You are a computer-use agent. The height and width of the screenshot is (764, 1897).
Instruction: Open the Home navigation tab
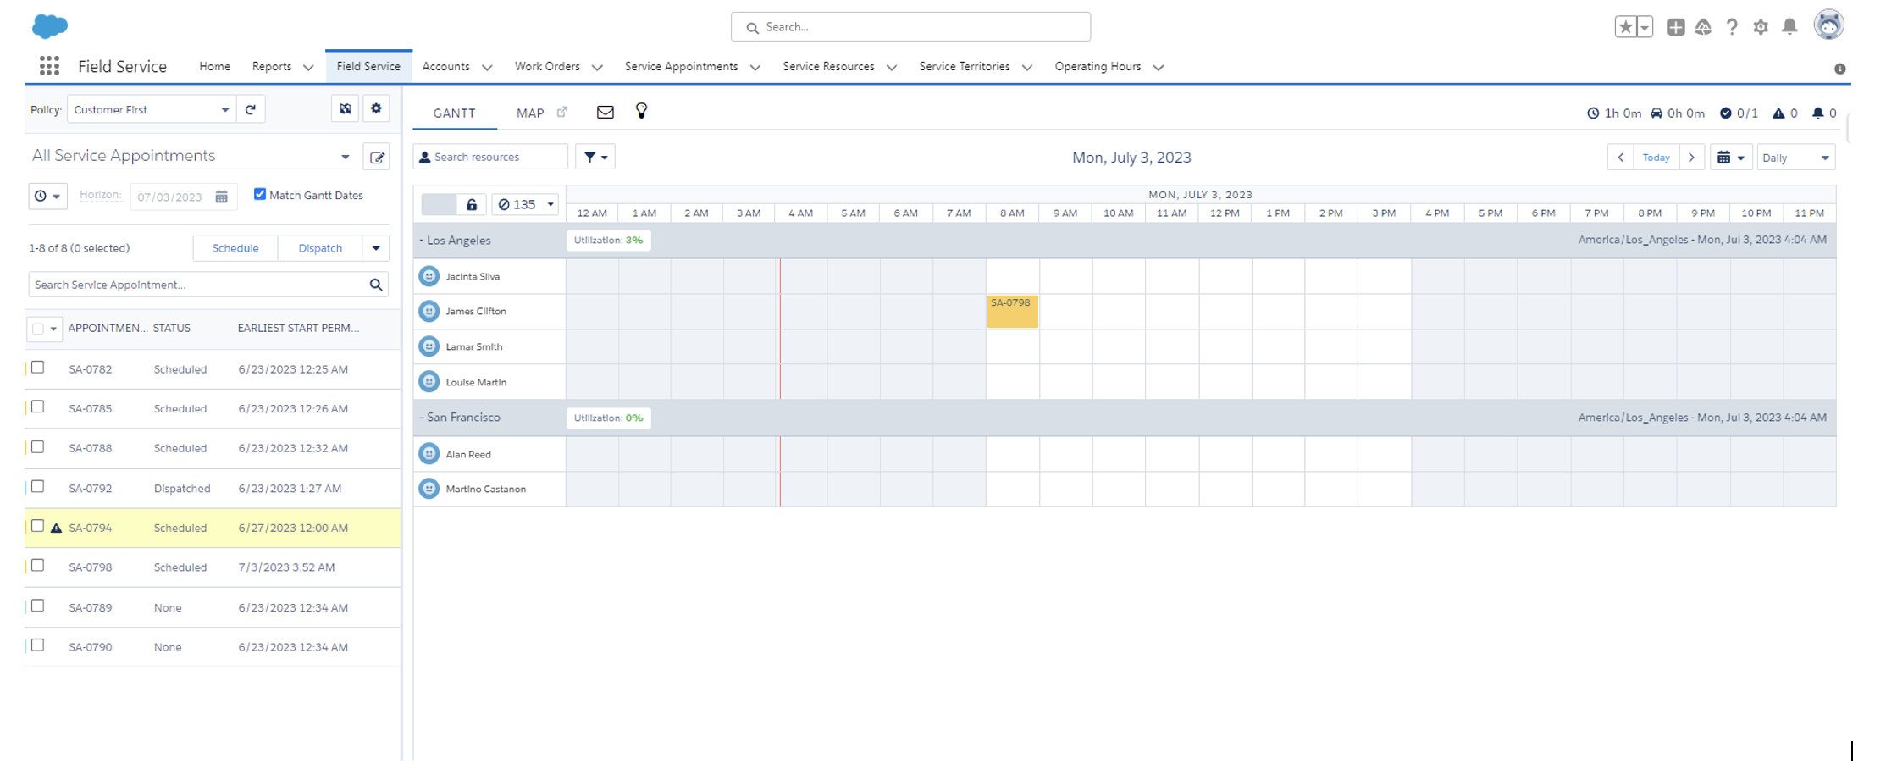214,66
